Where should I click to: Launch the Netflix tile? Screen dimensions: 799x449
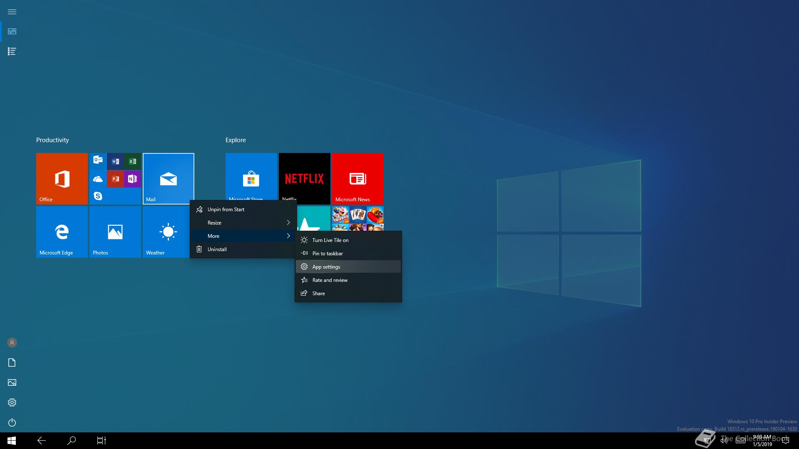pos(305,177)
